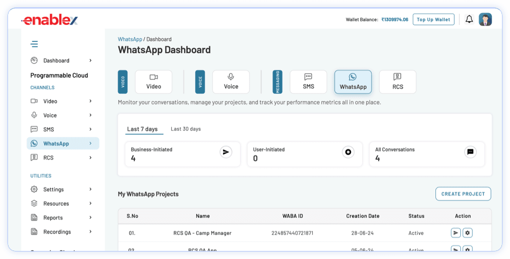The width and height of the screenshot is (510, 259).
Task: Open Voice under Channels in sidebar
Action: (x=62, y=115)
